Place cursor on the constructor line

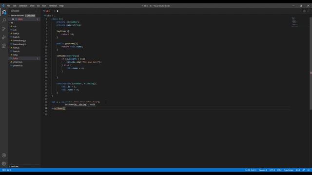pos(77,84)
